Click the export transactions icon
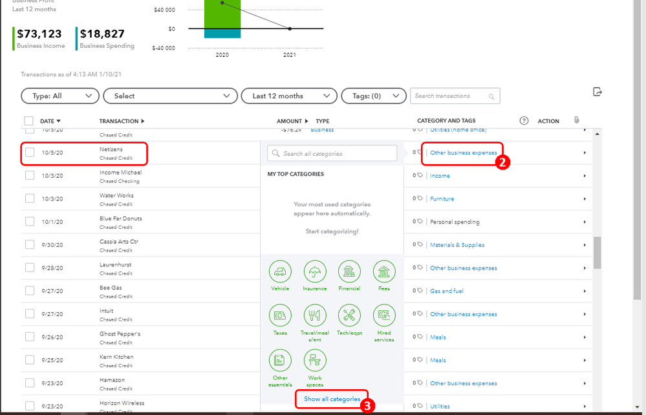646x415 pixels. pyautogui.click(x=598, y=92)
